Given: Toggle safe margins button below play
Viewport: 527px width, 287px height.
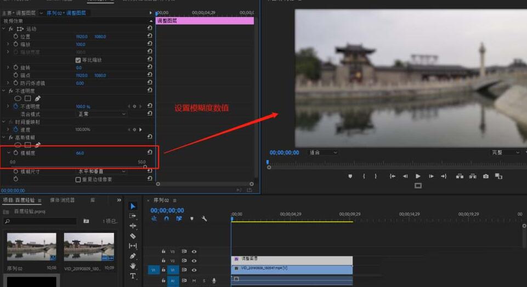Looking at the screenshot, I should pos(418,186).
